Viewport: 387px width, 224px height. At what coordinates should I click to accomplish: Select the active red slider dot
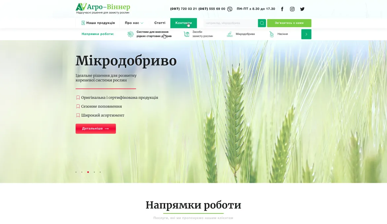coord(88,172)
